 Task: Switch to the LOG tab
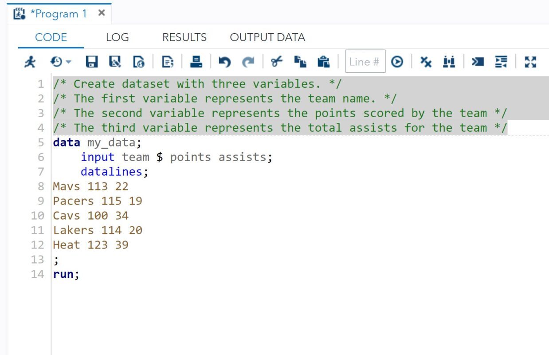tap(117, 37)
